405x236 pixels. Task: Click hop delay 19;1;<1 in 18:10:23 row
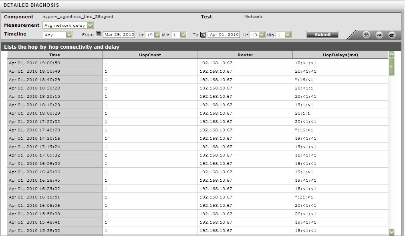tap(304, 105)
